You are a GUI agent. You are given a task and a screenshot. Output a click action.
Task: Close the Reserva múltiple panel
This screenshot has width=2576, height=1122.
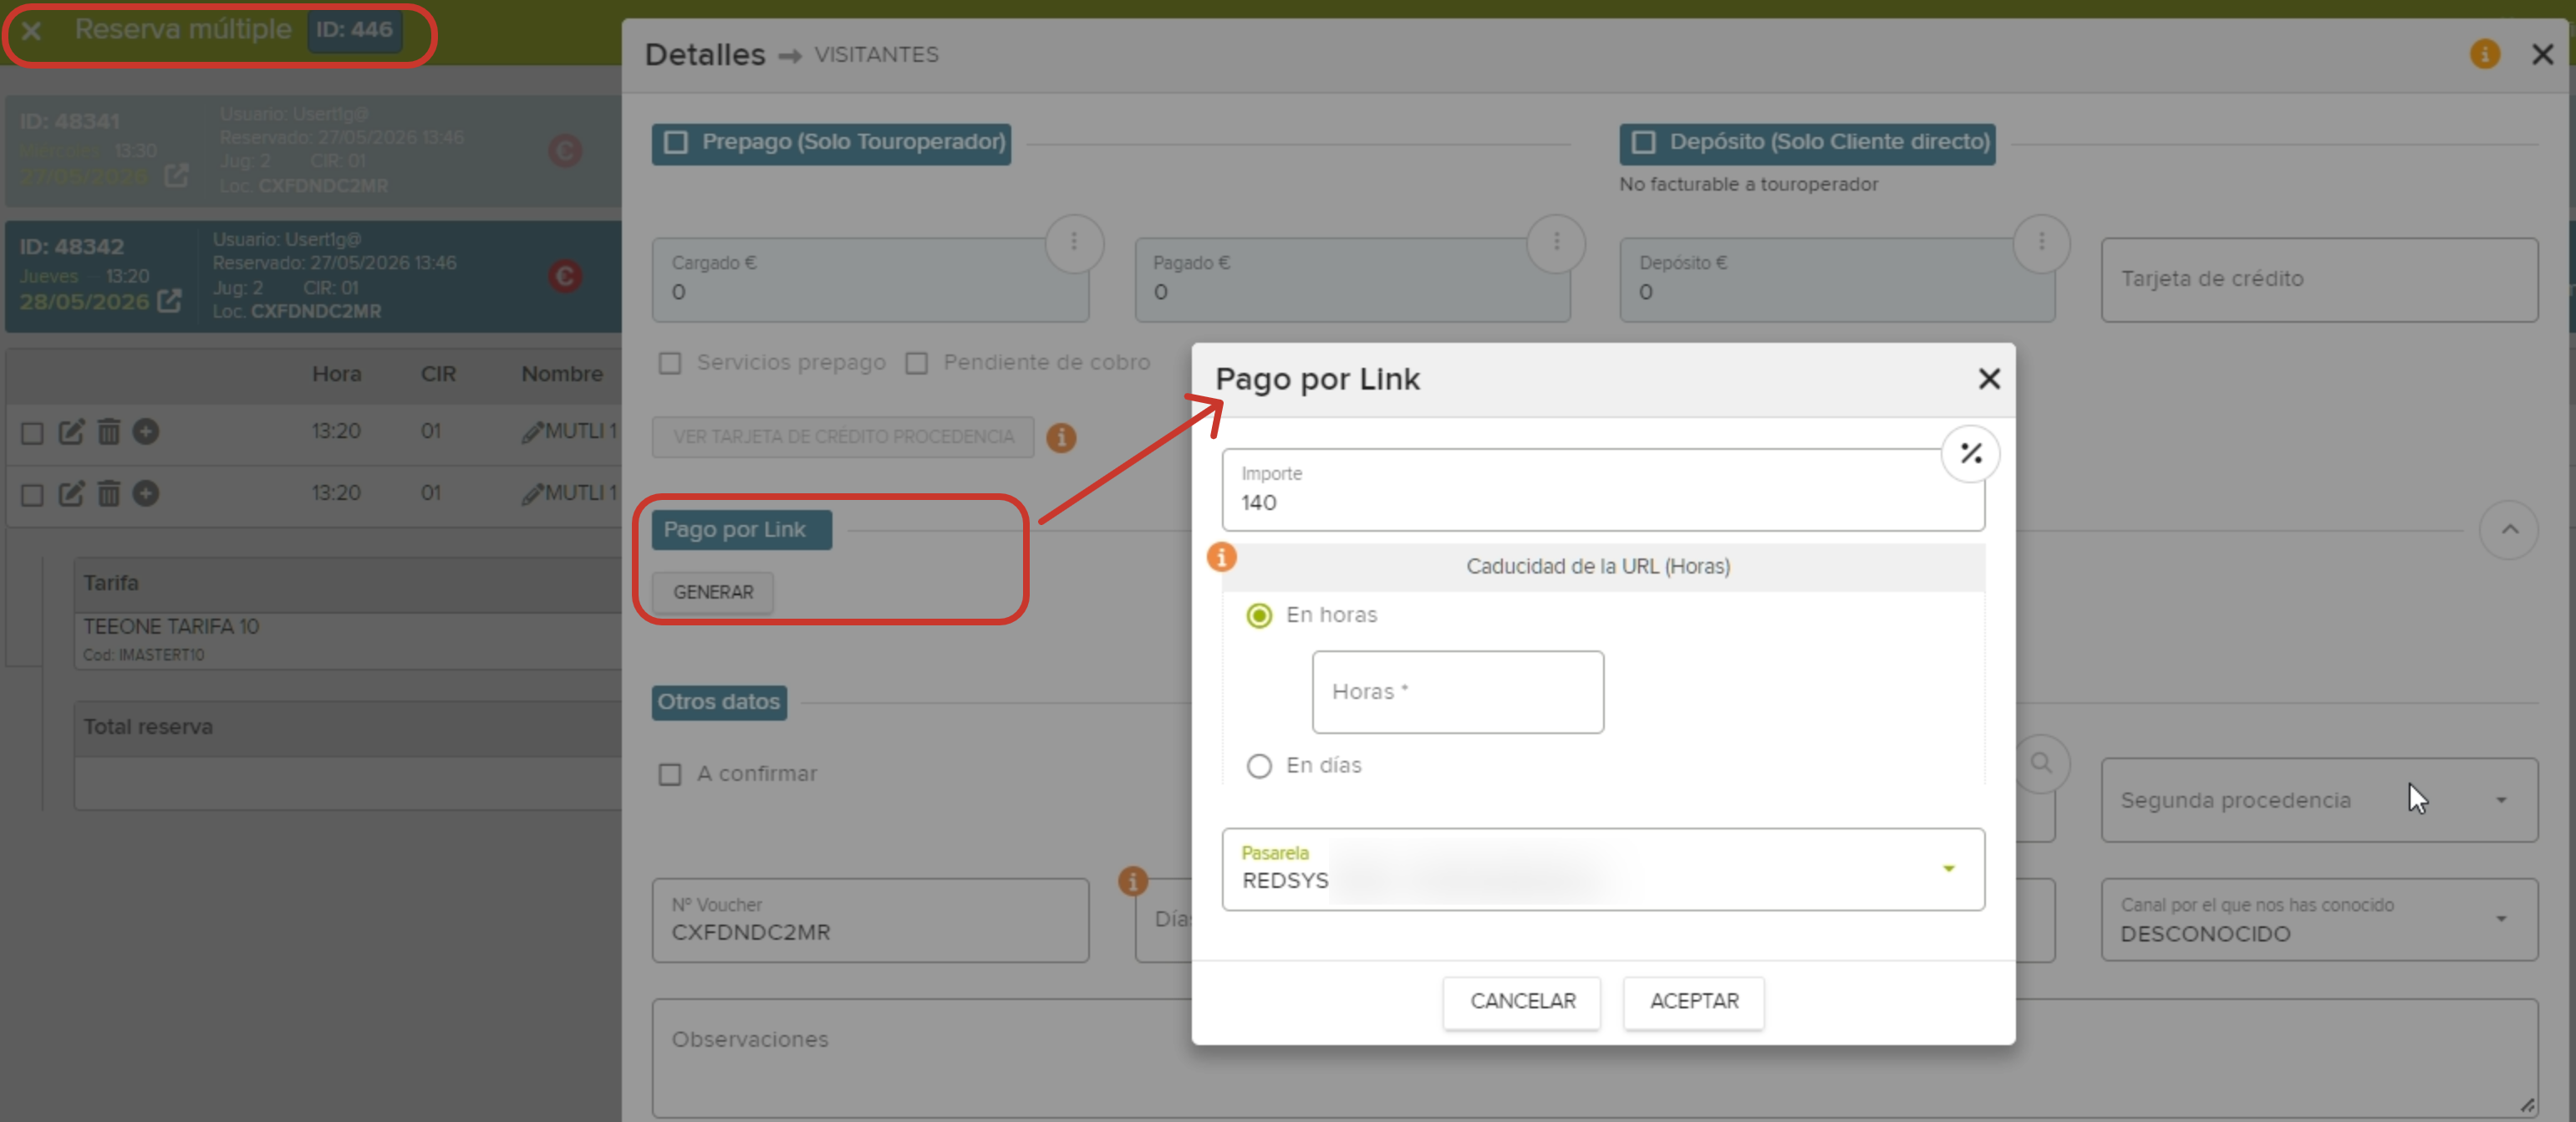pos(31,30)
